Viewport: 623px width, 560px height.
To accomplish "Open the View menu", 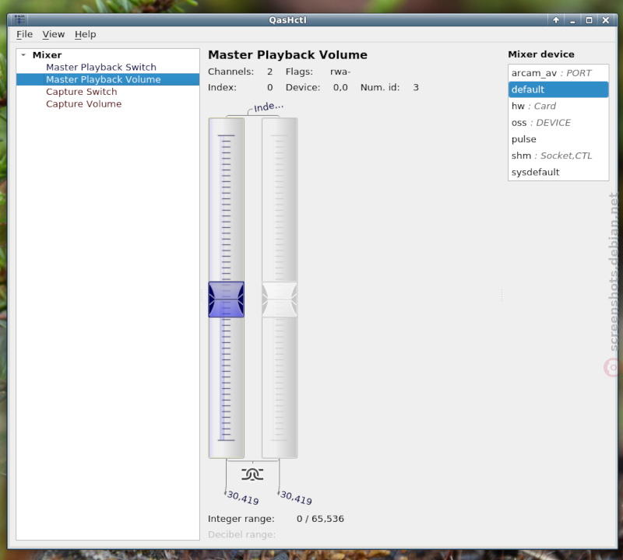I will pos(53,34).
